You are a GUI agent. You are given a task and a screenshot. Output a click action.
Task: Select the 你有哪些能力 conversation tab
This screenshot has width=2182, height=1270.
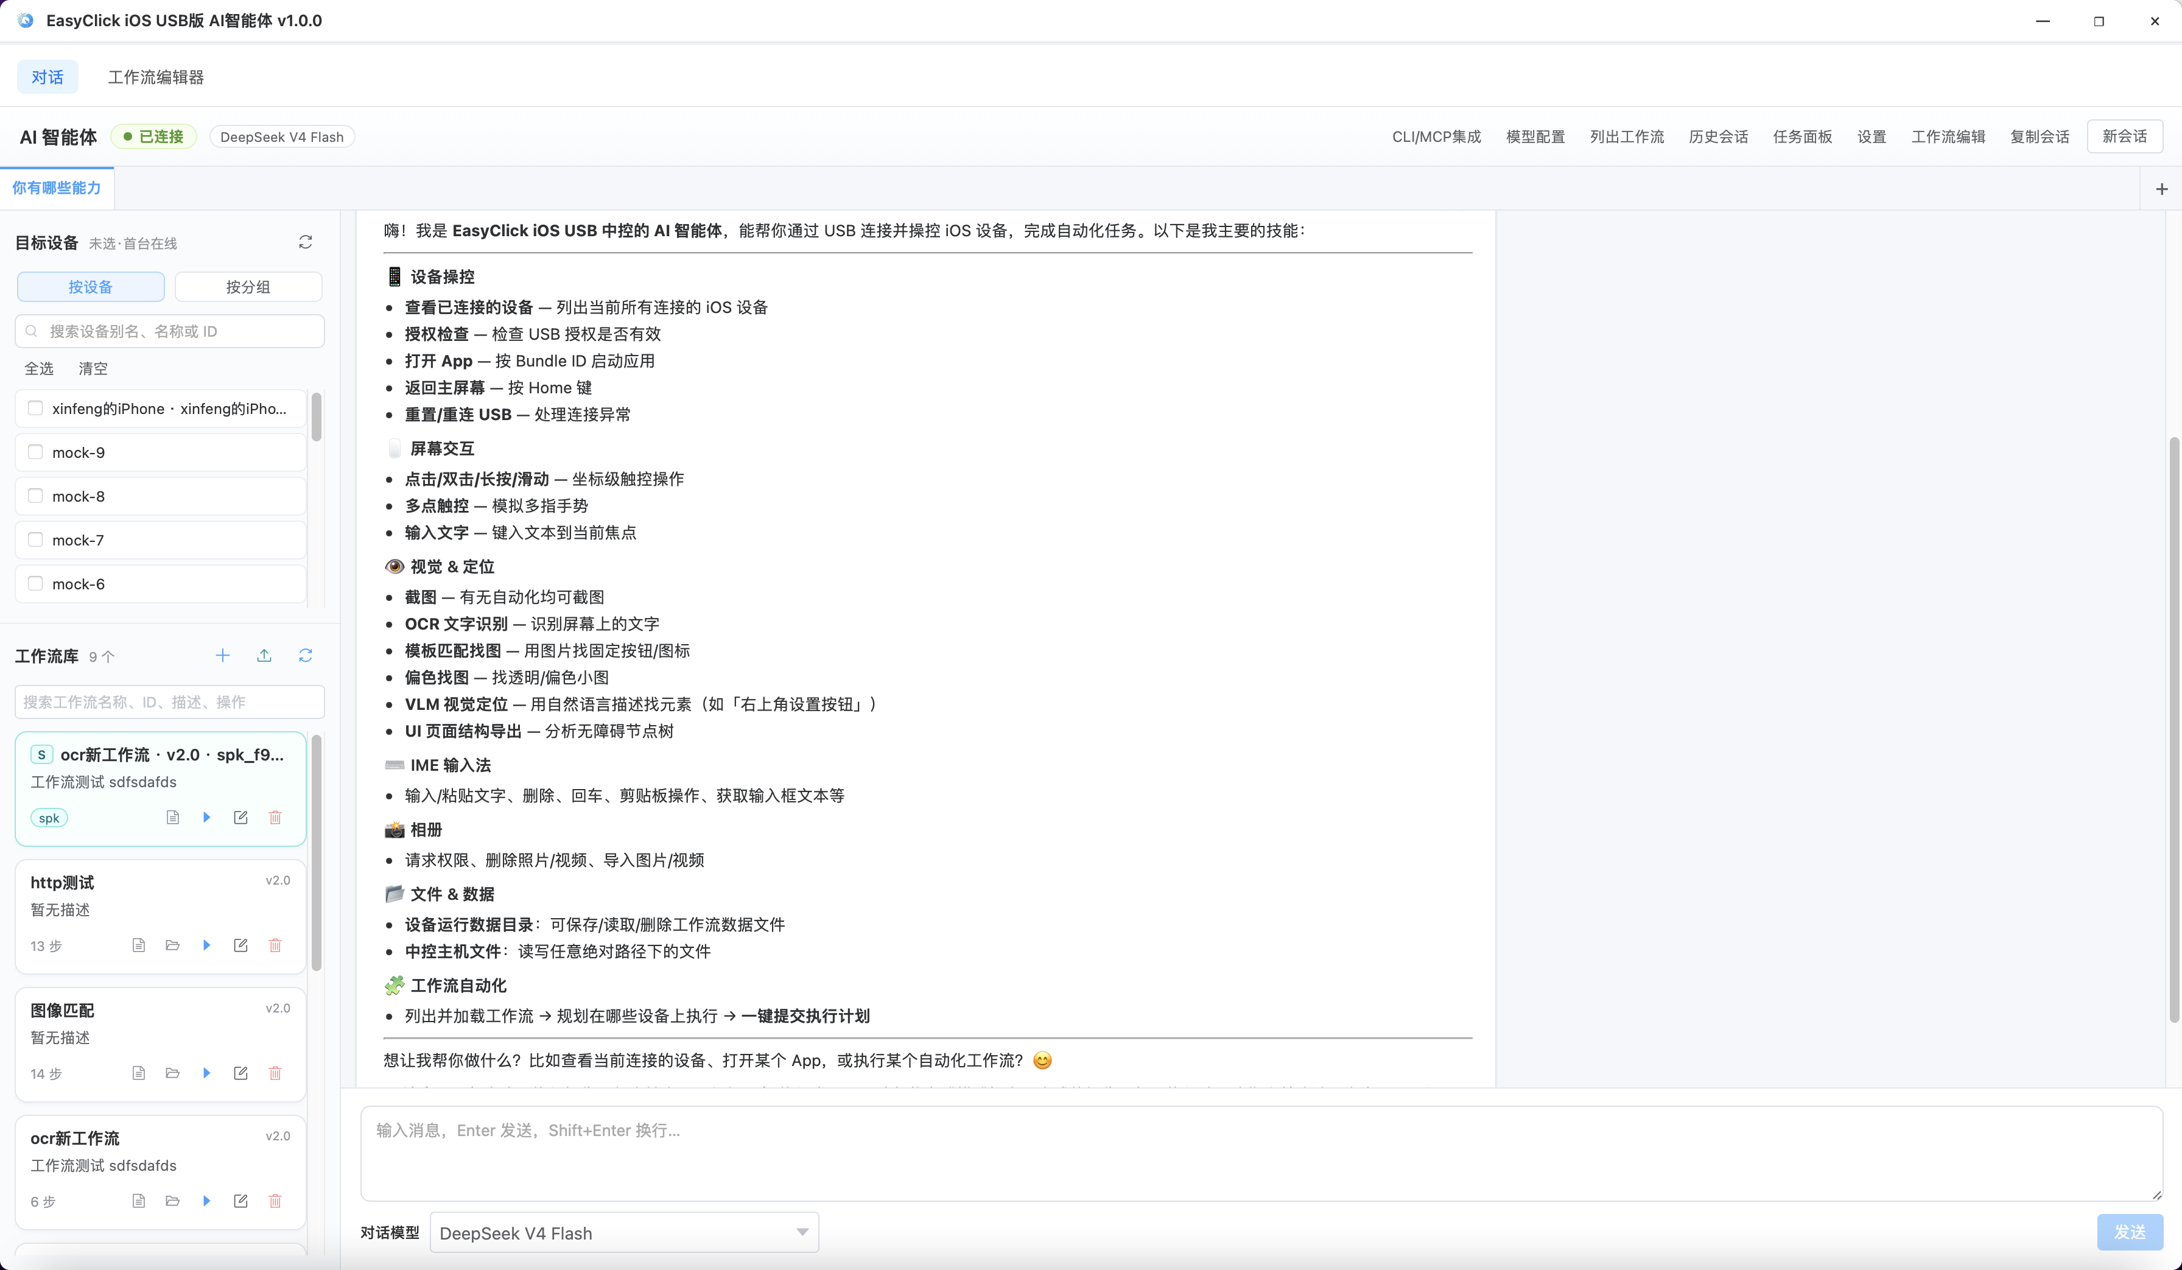(56, 188)
